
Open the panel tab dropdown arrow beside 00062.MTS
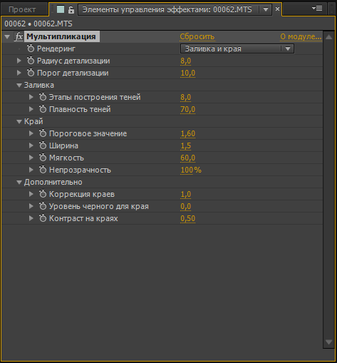266,9
